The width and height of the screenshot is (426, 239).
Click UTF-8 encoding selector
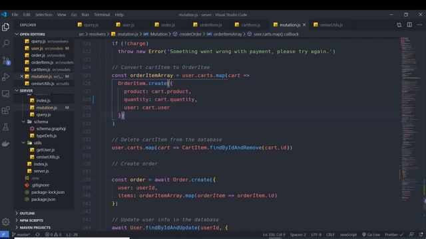(x=316, y=234)
